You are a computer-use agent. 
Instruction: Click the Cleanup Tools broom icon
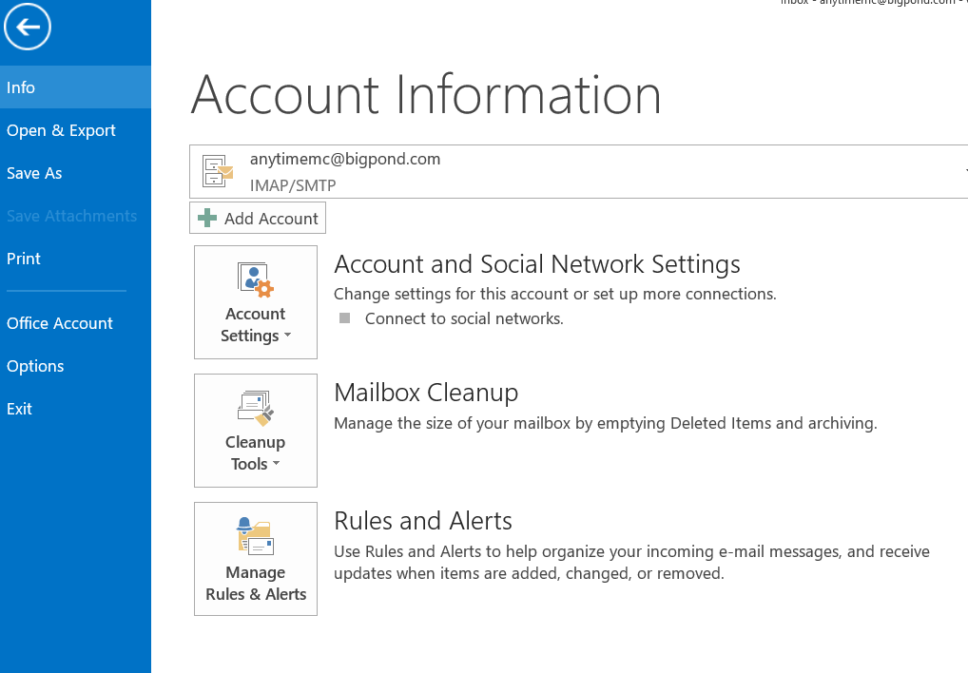(x=255, y=409)
